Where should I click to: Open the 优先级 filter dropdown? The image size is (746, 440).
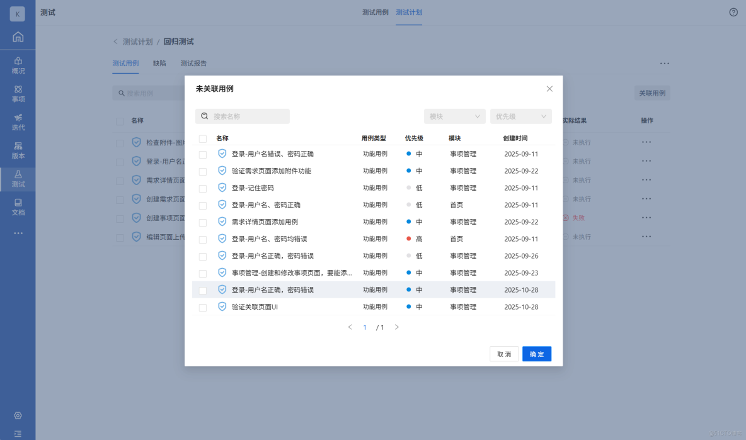tap(520, 116)
